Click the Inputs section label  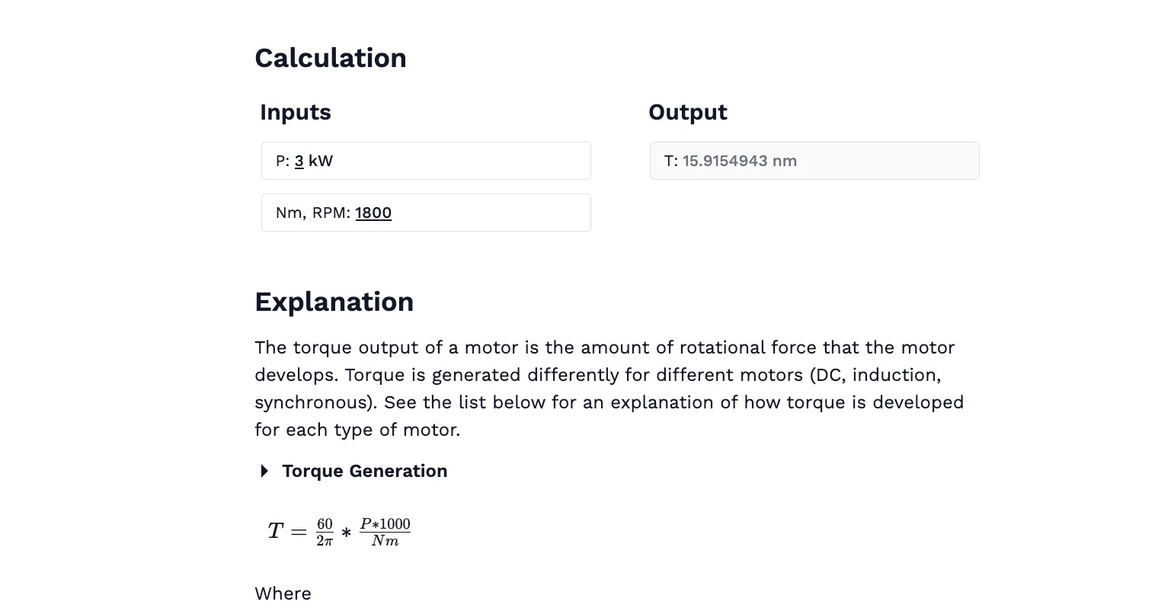pos(296,112)
